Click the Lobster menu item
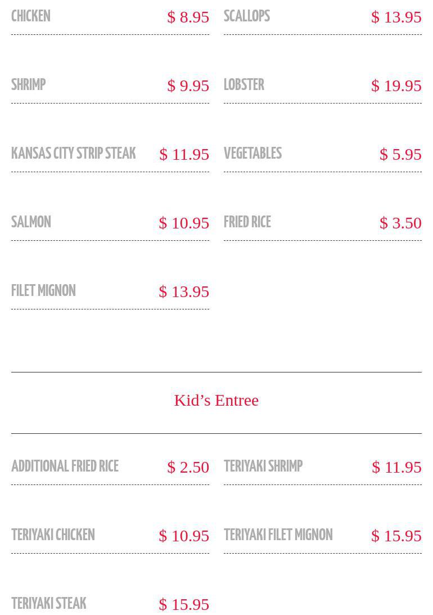 click(244, 85)
